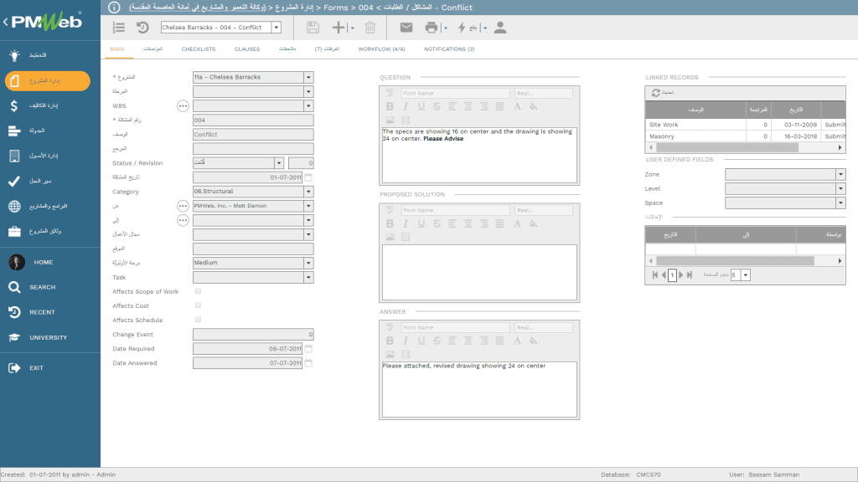Viewport: 858px width, 482px height.
Task: Click the user profile icon in toolbar
Action: tap(500, 28)
